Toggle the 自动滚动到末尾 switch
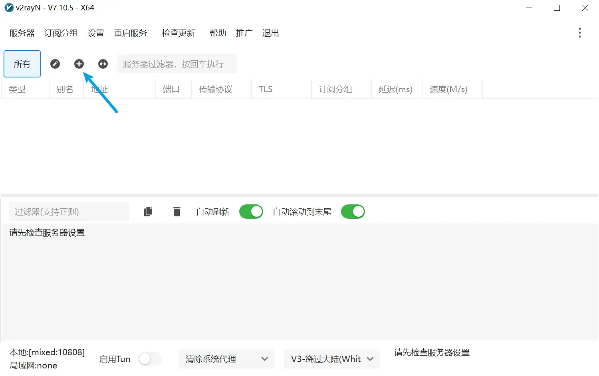599x376 pixels. 353,212
